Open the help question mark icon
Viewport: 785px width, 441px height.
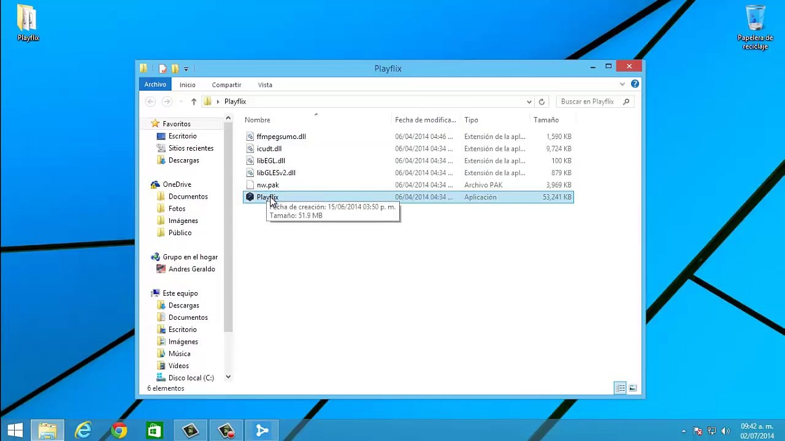pos(635,84)
